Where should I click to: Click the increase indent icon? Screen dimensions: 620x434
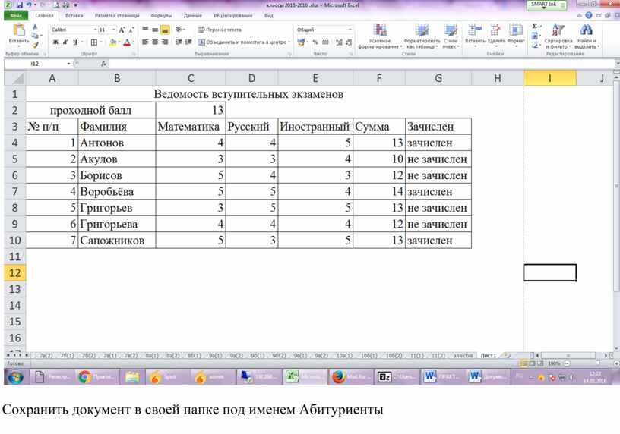[188, 42]
